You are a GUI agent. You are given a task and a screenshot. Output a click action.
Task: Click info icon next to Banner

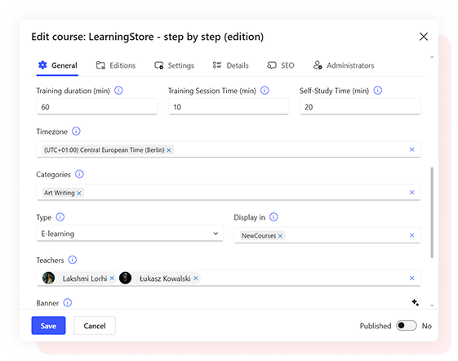pyautogui.click(x=68, y=303)
